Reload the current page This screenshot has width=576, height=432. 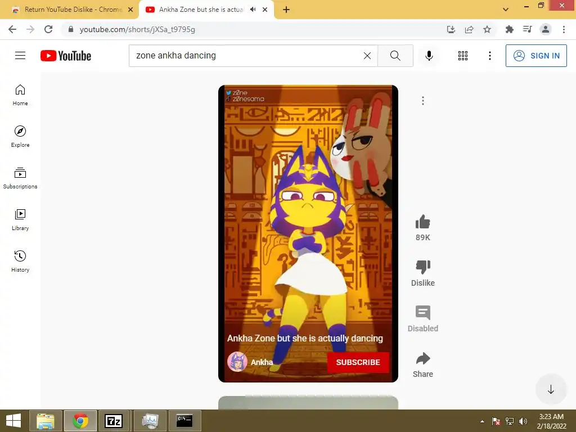point(48,29)
